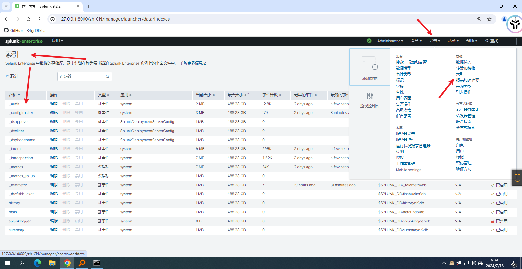Click the browser zoom magnifier icon
This screenshot has height=269, width=522.
pos(479,19)
